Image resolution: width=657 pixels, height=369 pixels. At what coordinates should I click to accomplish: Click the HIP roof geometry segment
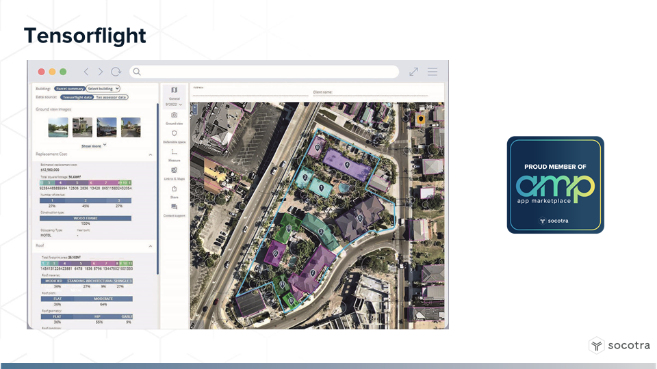click(98, 316)
